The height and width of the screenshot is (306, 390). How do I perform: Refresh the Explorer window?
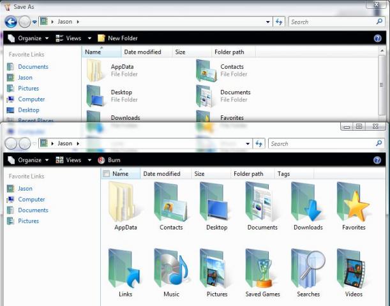coord(259,143)
